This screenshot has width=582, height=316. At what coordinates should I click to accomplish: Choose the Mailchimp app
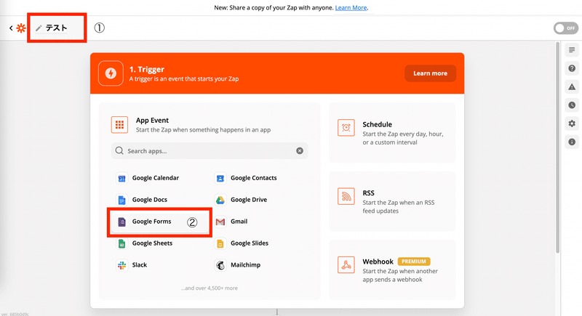pyautogui.click(x=238, y=265)
